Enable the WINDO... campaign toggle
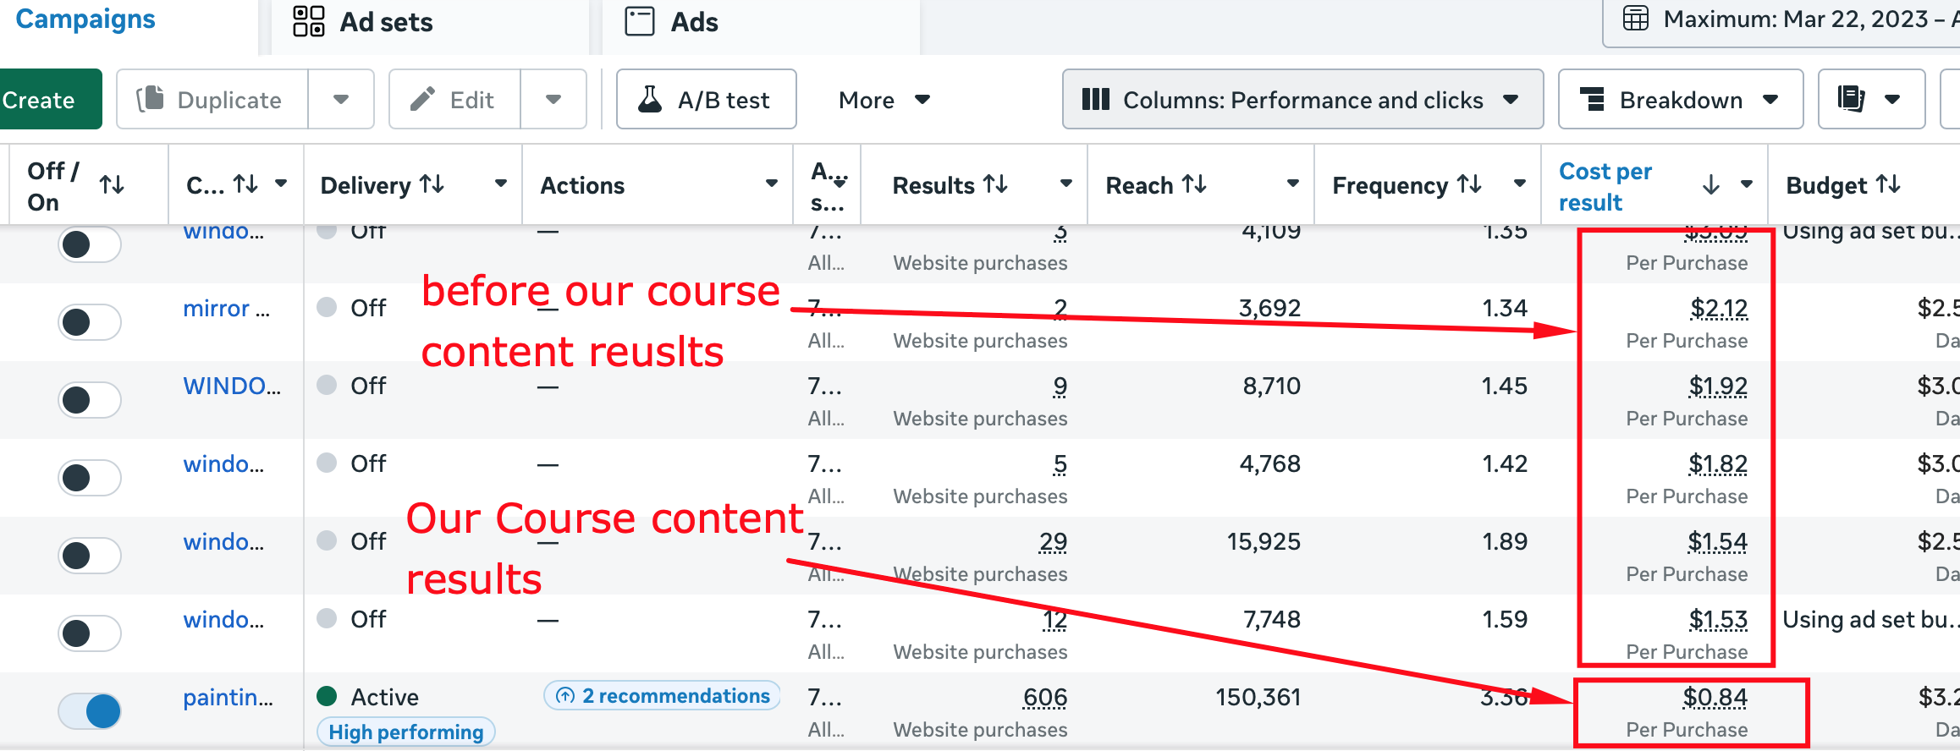 coord(90,400)
